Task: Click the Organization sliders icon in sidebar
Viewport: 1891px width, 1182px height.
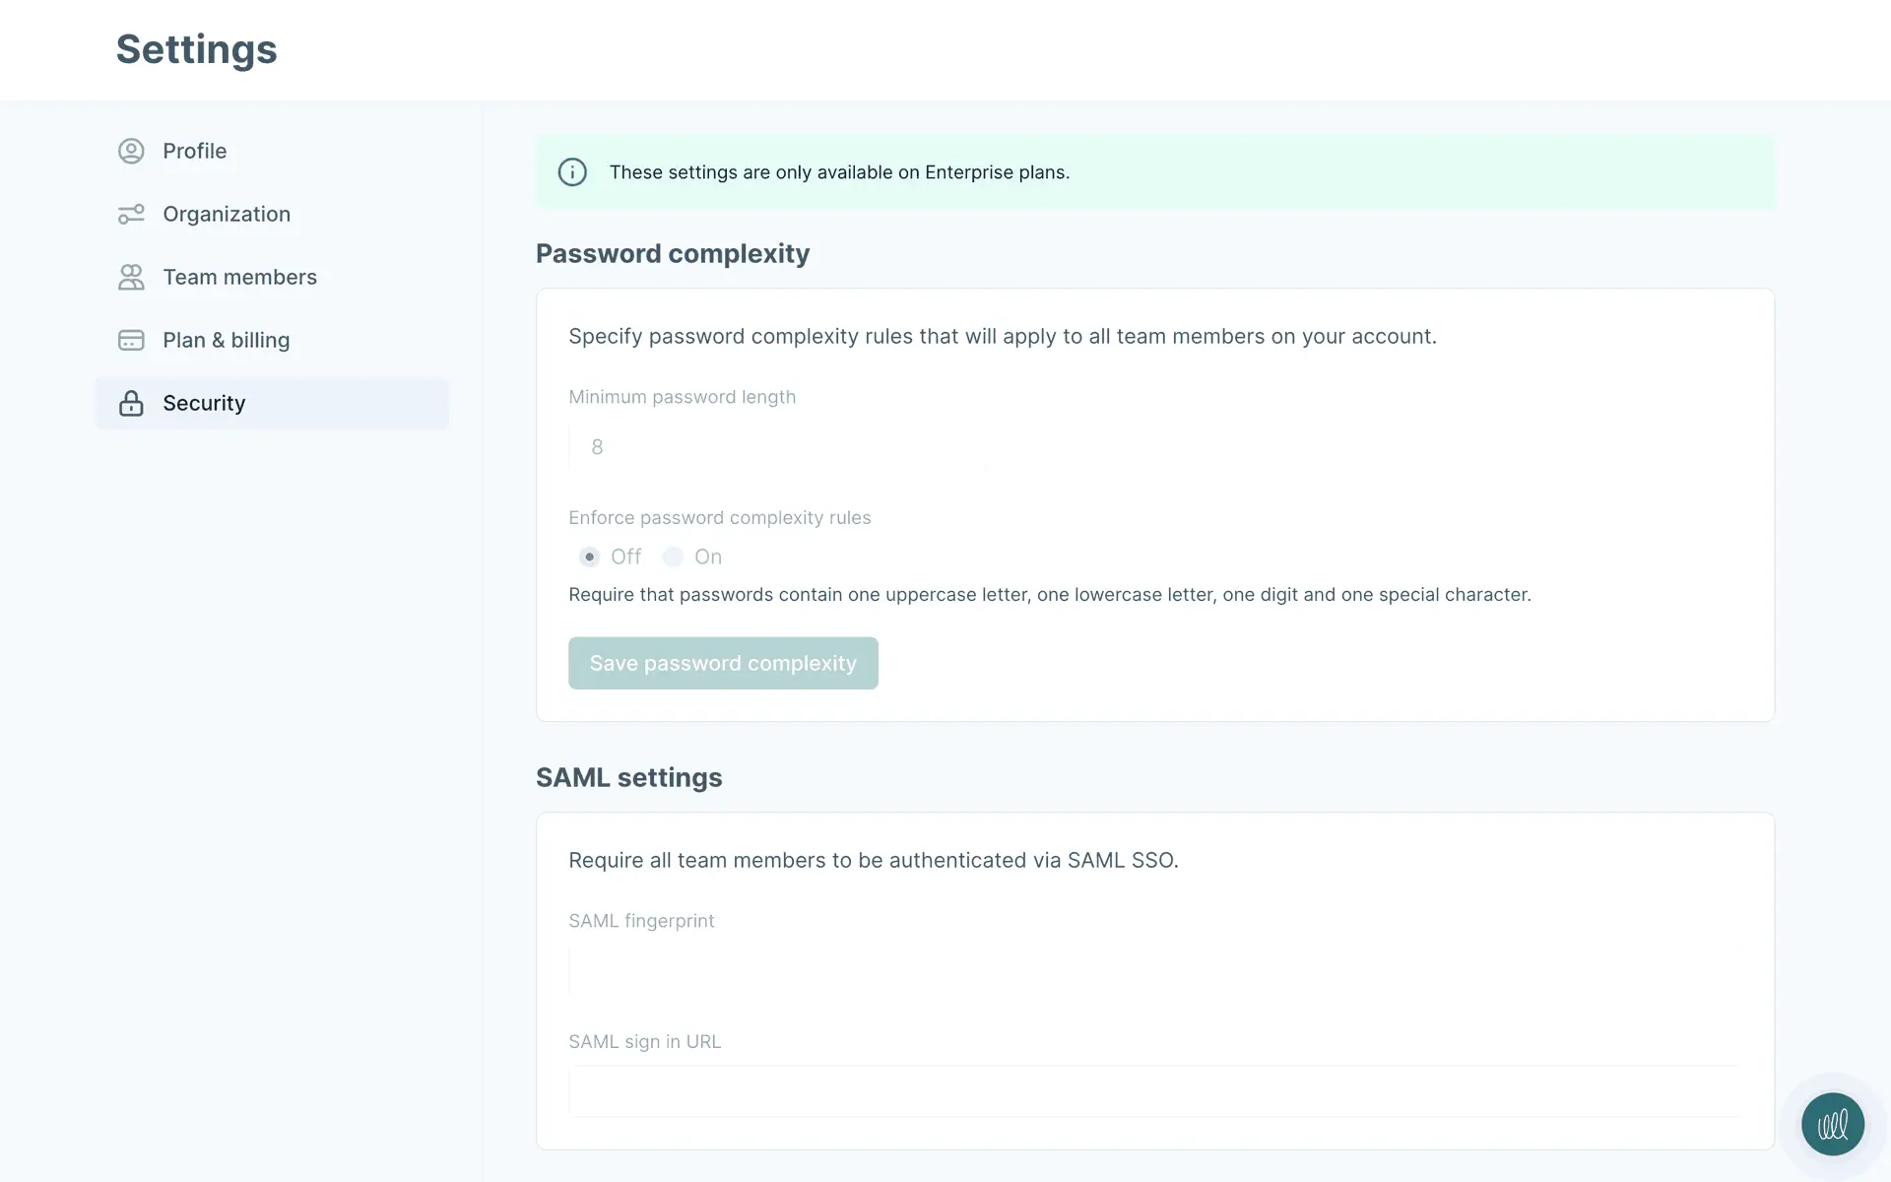Action: pos(131,214)
